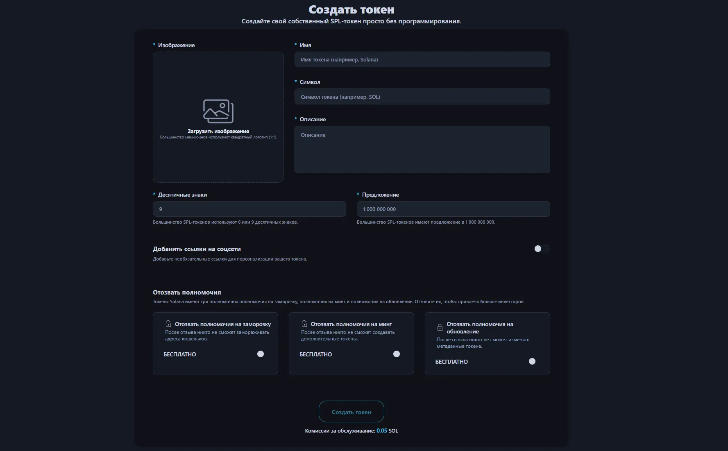Image resolution: width=728 pixels, height=451 pixels.
Task: Click the lock icon on the freeze authority card
Action: click(167, 324)
